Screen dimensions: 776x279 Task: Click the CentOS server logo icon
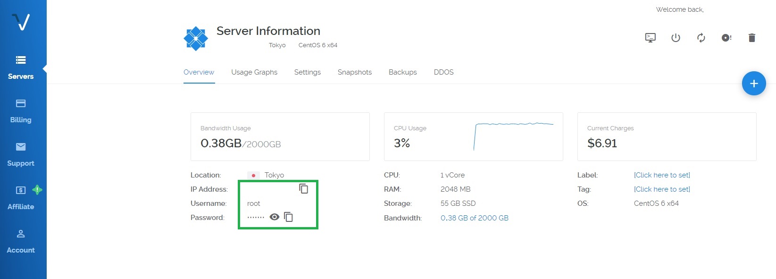[196, 38]
